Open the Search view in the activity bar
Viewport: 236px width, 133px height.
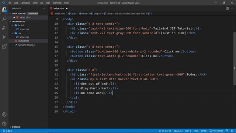[4, 19]
